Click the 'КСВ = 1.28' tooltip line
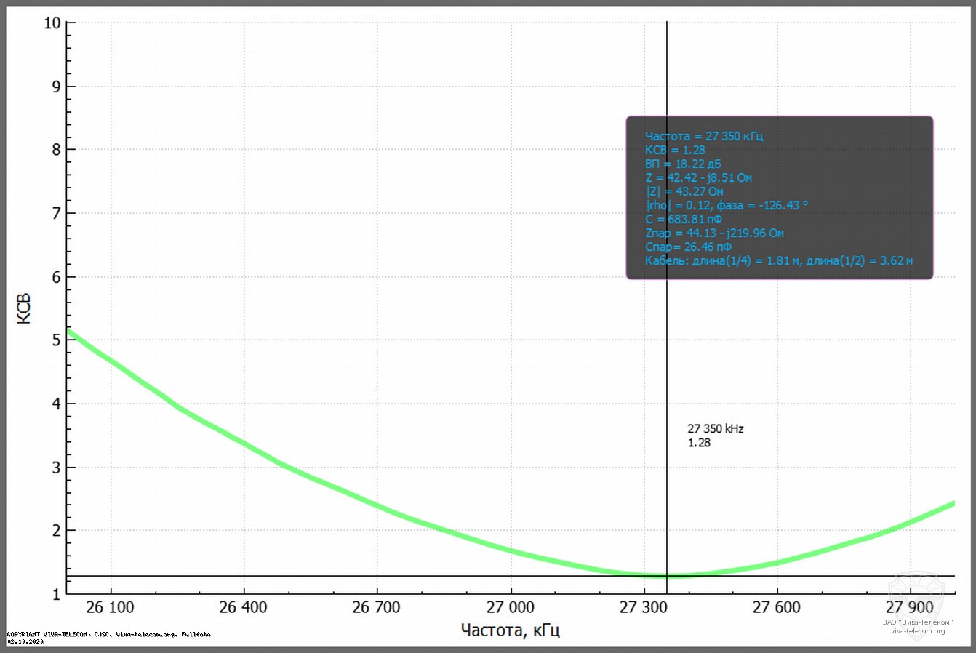The height and width of the screenshot is (653, 976). [x=675, y=150]
